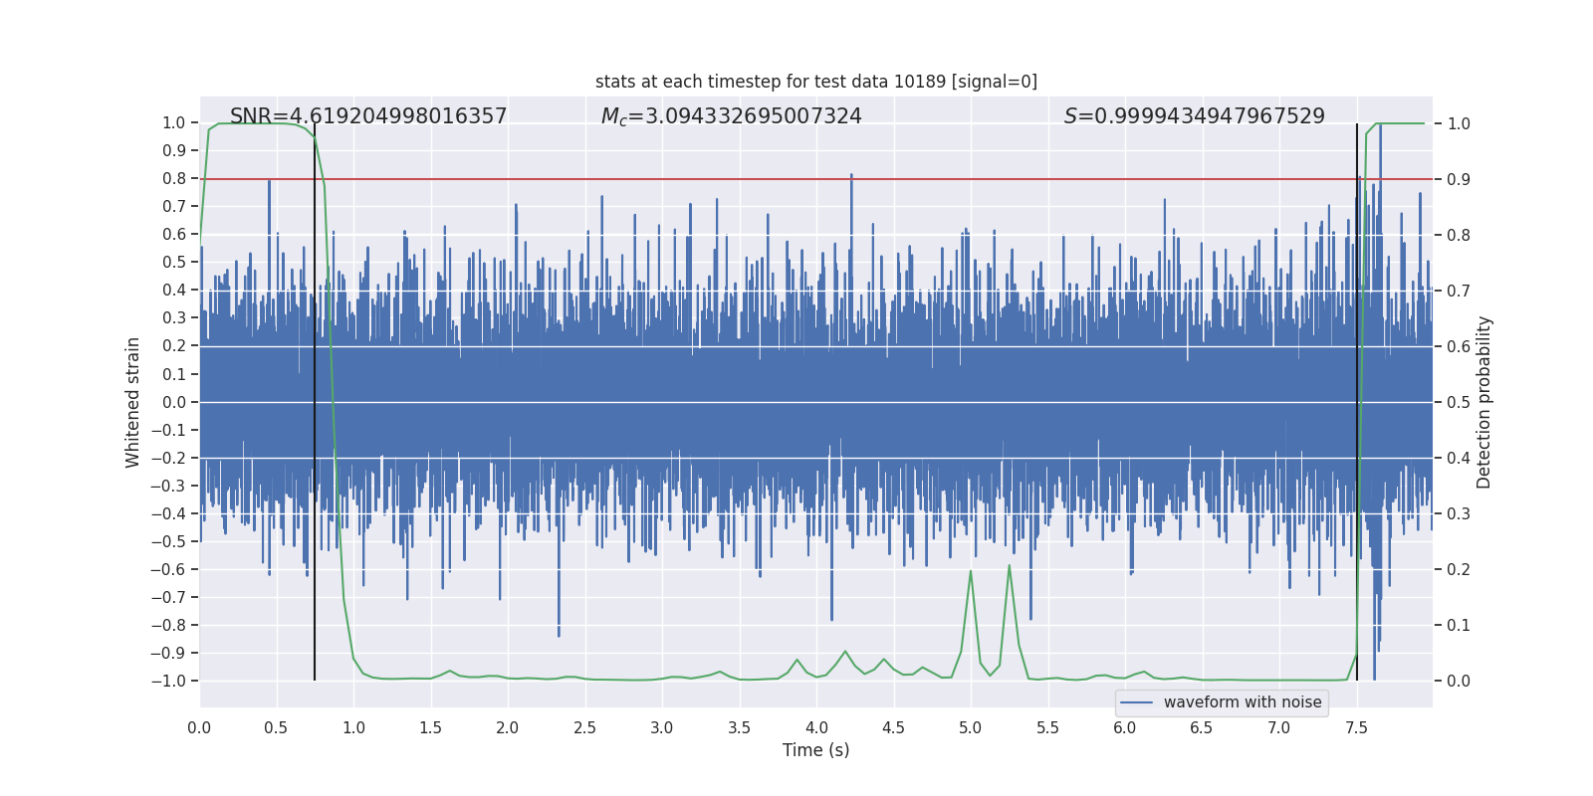Click the 4.0 tick label on time axis
1593x796 pixels.
click(x=816, y=727)
